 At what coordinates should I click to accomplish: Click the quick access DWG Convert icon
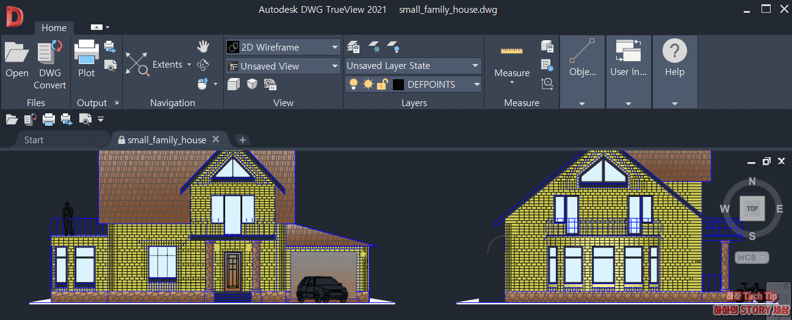pyautogui.click(x=29, y=119)
